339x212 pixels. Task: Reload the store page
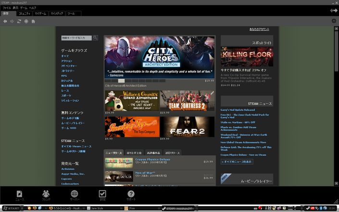[x=19, y=21]
